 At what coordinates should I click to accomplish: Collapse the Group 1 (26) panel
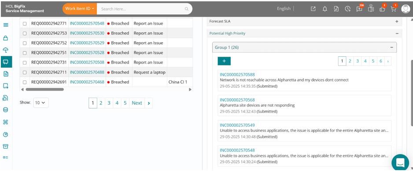tap(392, 47)
